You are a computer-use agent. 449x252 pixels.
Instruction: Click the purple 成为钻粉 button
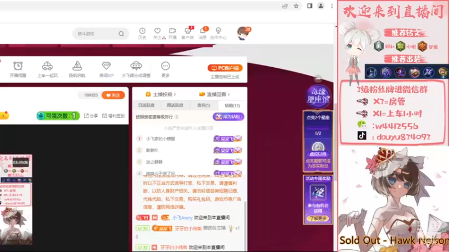(x=228, y=116)
